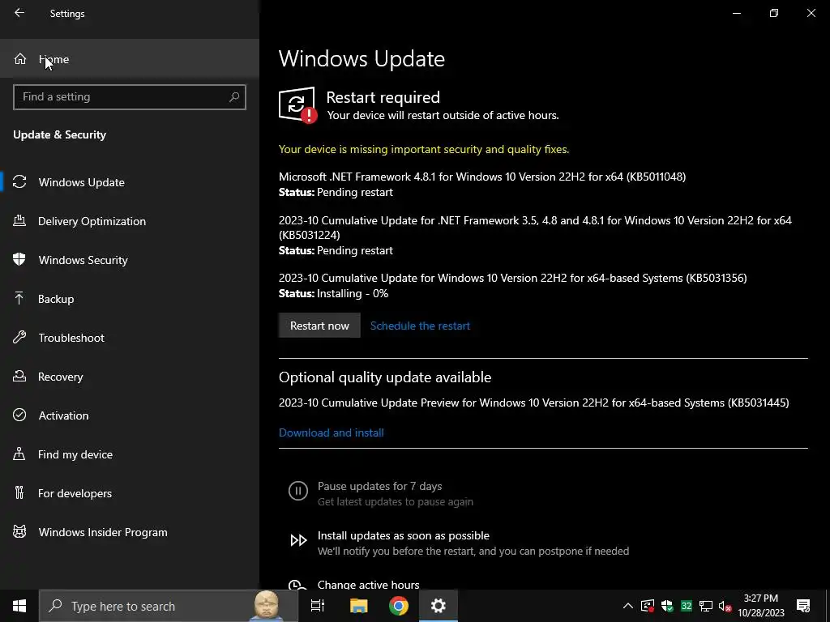Click the Backup upward arrow icon
This screenshot has height=622, width=830.
(19, 298)
